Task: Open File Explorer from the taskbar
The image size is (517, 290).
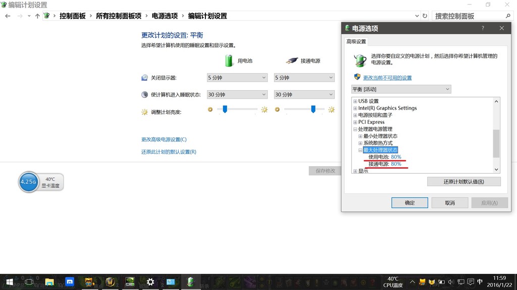Action: click(49, 282)
